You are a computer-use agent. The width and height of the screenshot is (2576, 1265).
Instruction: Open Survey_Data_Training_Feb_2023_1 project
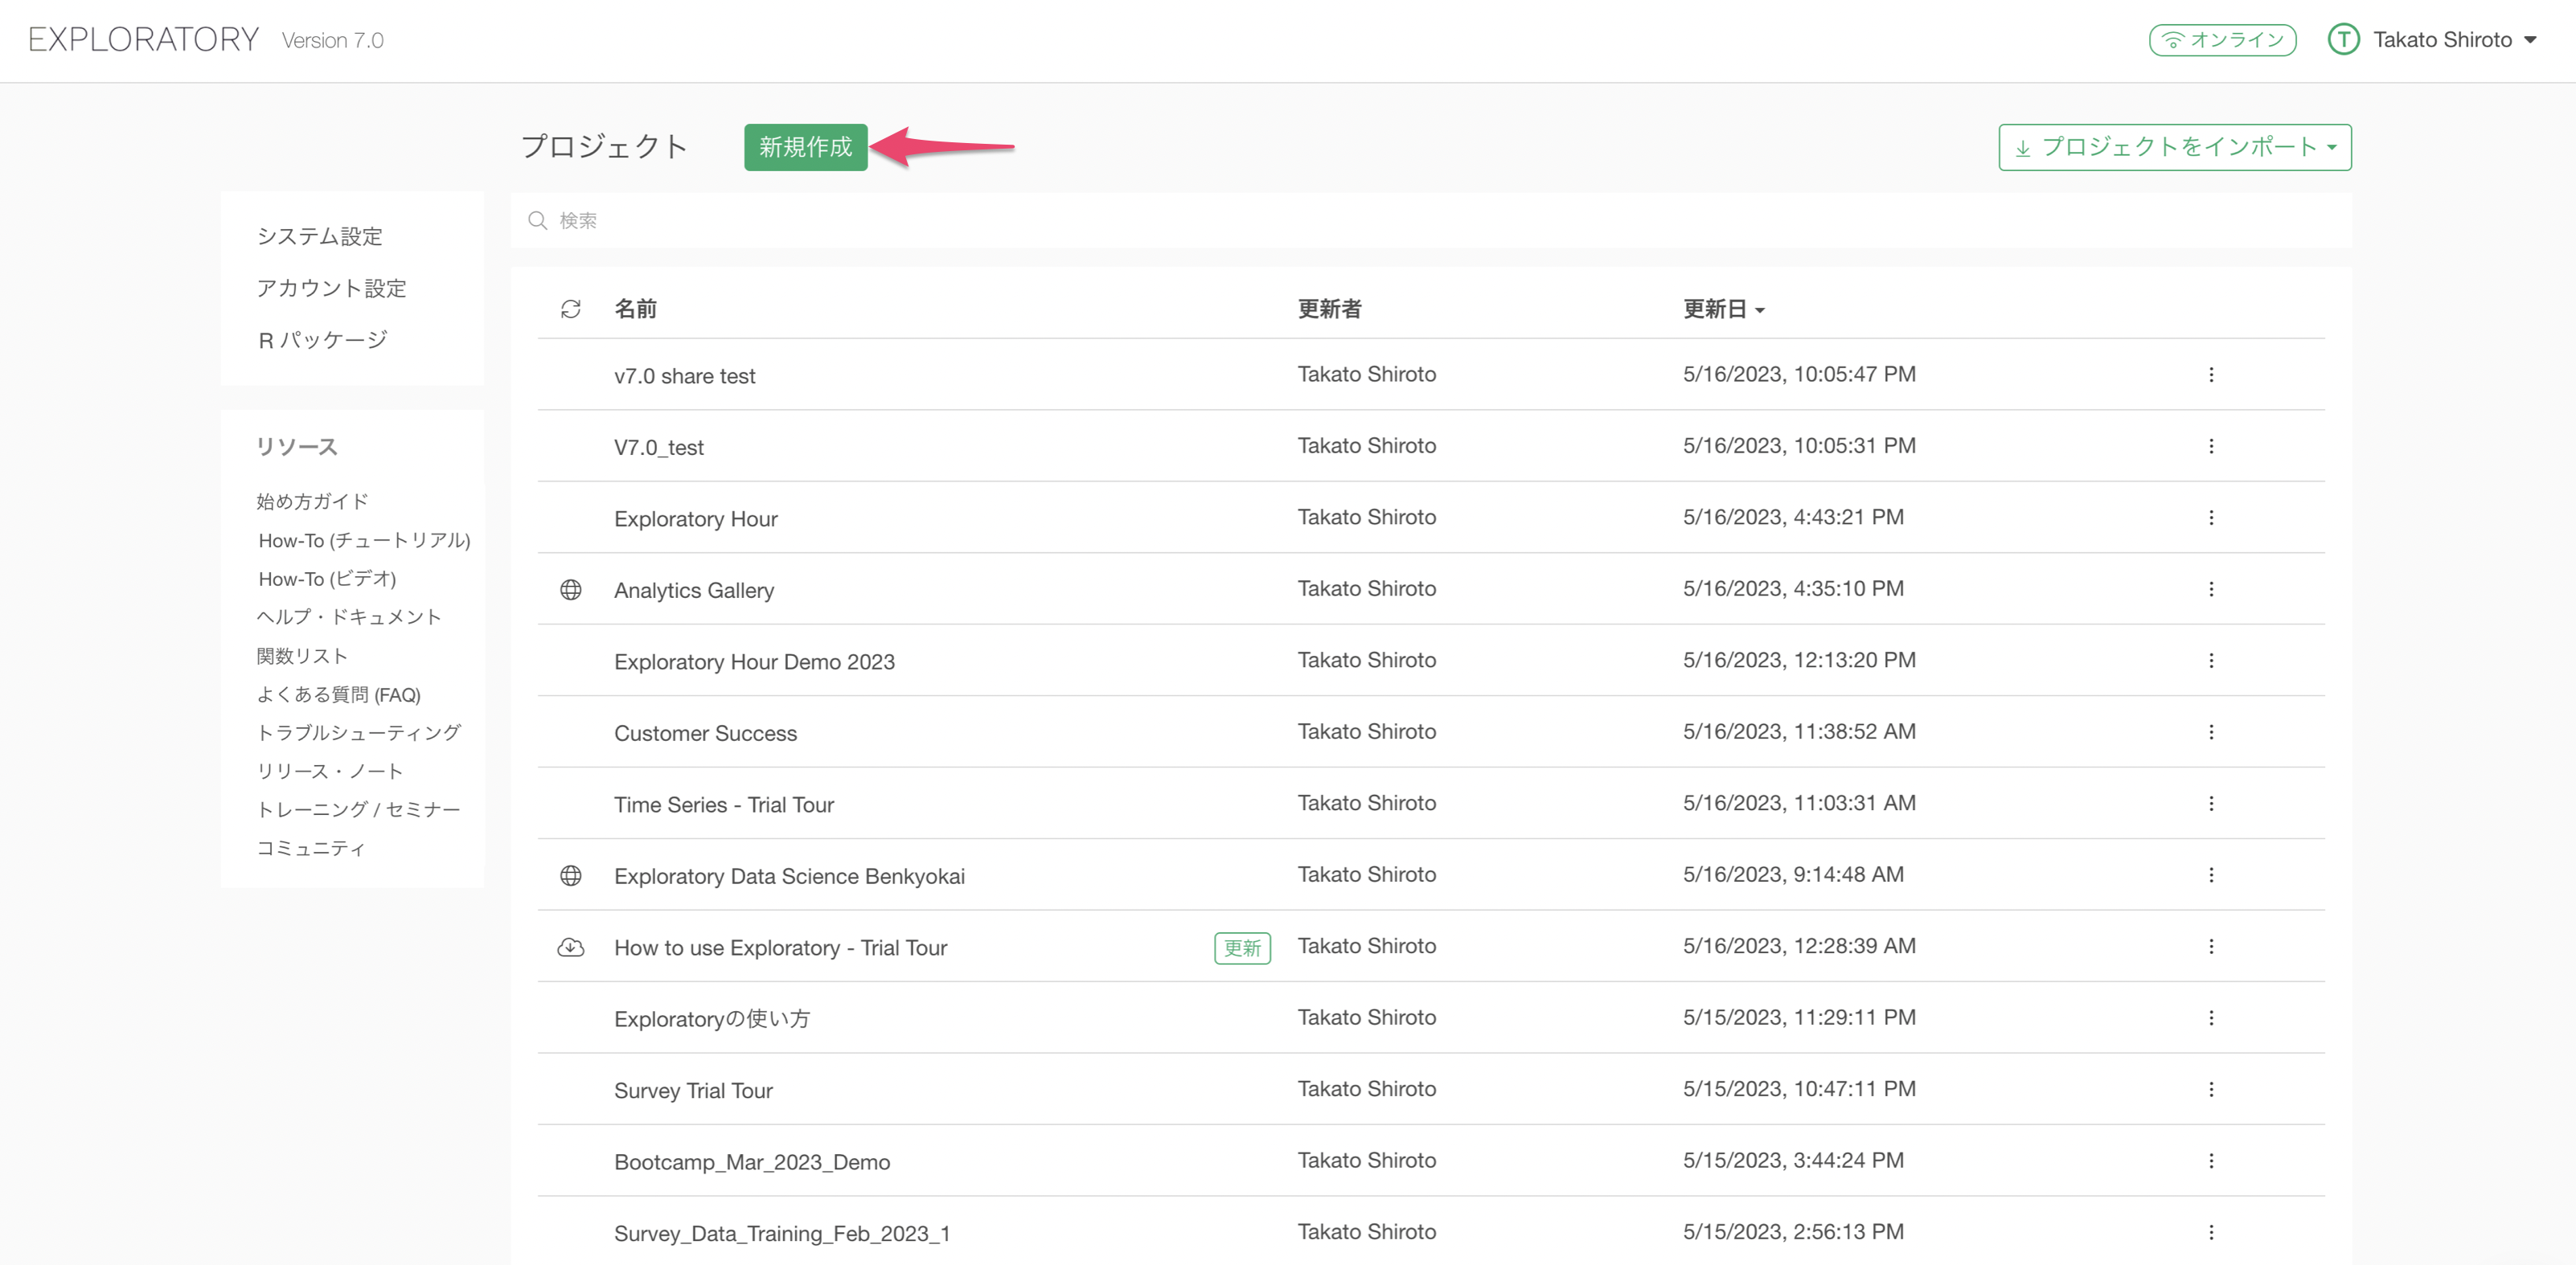pos(781,1234)
